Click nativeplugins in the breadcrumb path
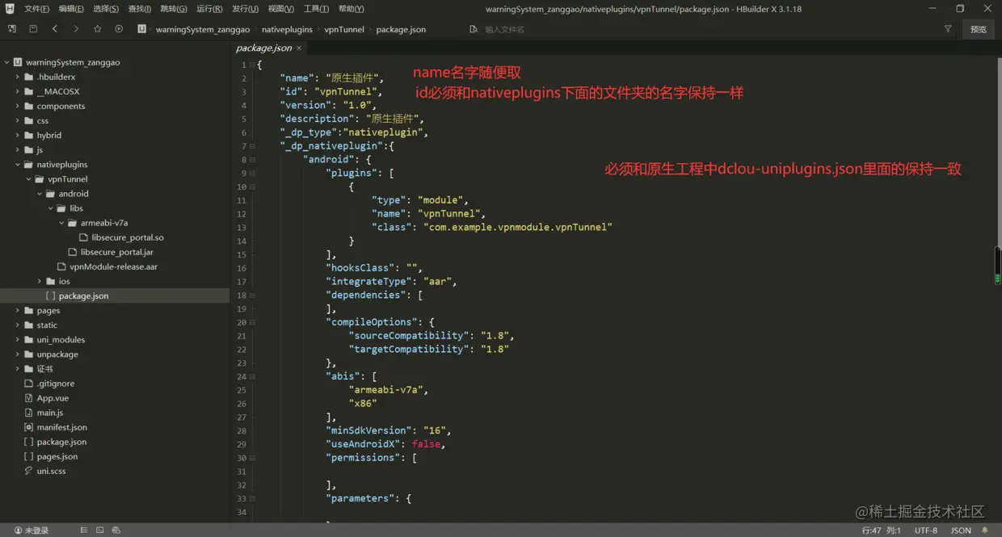 pyautogui.click(x=287, y=29)
